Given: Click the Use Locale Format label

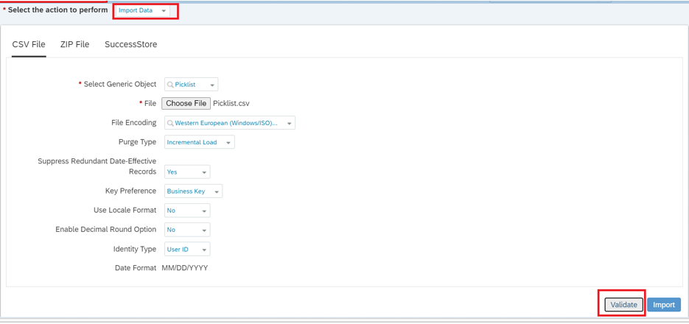Looking at the screenshot, I should point(125,211).
